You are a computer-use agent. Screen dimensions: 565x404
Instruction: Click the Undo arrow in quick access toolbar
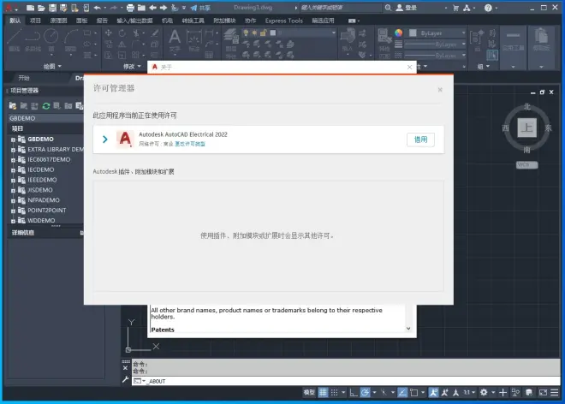98,8
